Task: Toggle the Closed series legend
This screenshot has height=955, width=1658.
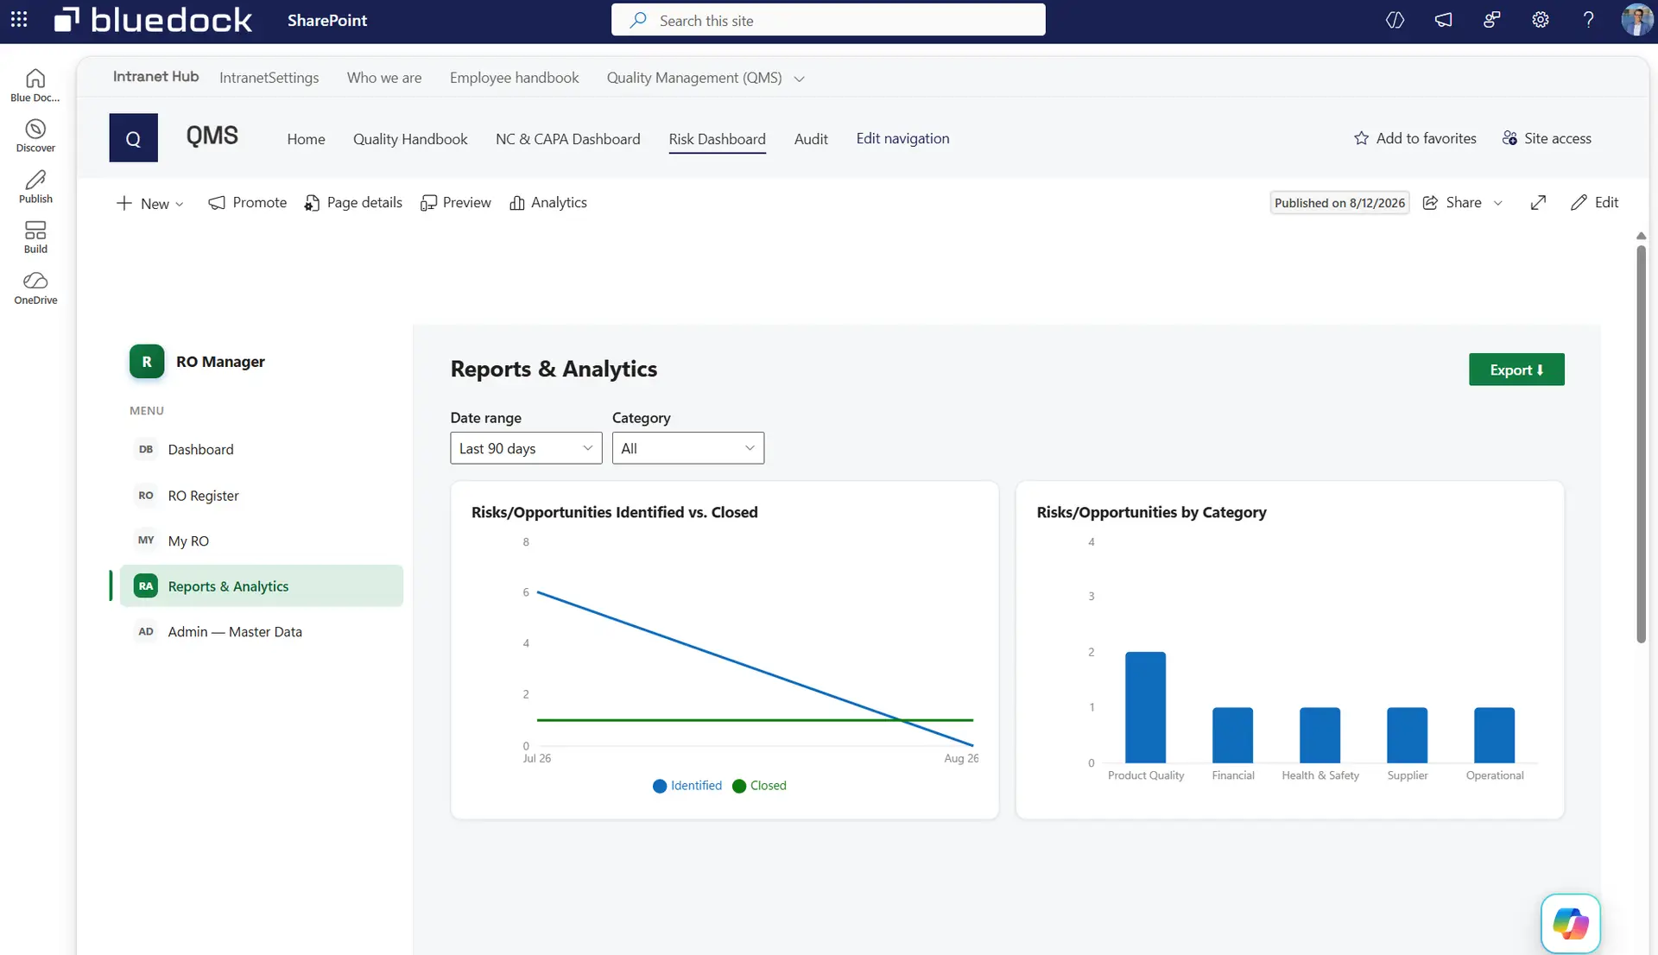Action: coord(759,786)
